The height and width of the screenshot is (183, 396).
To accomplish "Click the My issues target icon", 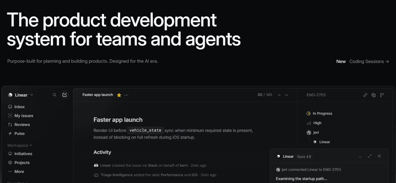I will click(x=10, y=116).
